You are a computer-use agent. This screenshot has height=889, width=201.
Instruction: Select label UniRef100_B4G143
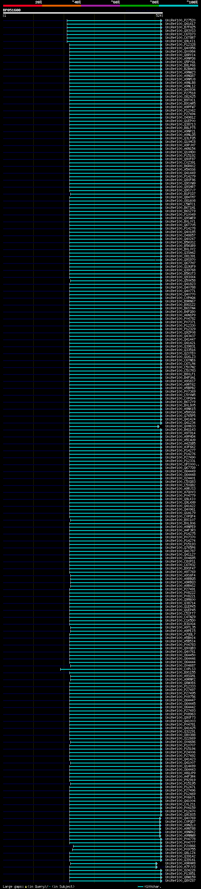pos(180,430)
